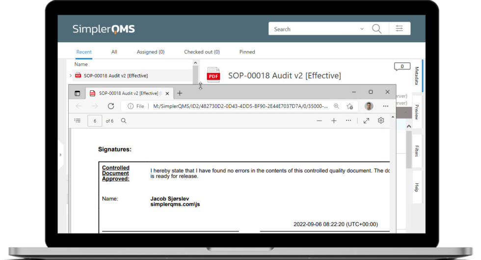Viewport: 481px width, 260px height.
Task: Open more PDF toolbar options ellipsis
Action: point(348,121)
